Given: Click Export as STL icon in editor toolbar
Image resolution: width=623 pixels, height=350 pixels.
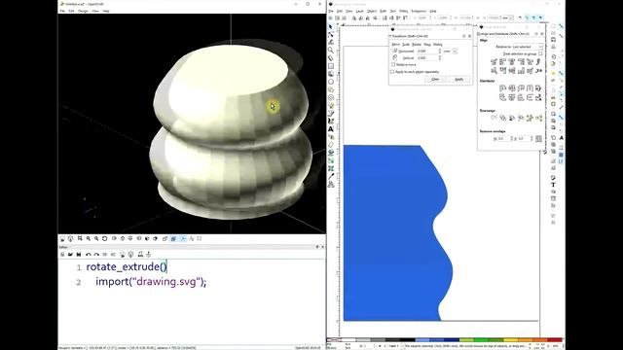Looking at the screenshot, I should point(140,255).
